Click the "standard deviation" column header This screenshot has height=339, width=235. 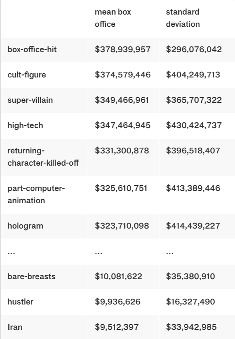point(183,18)
